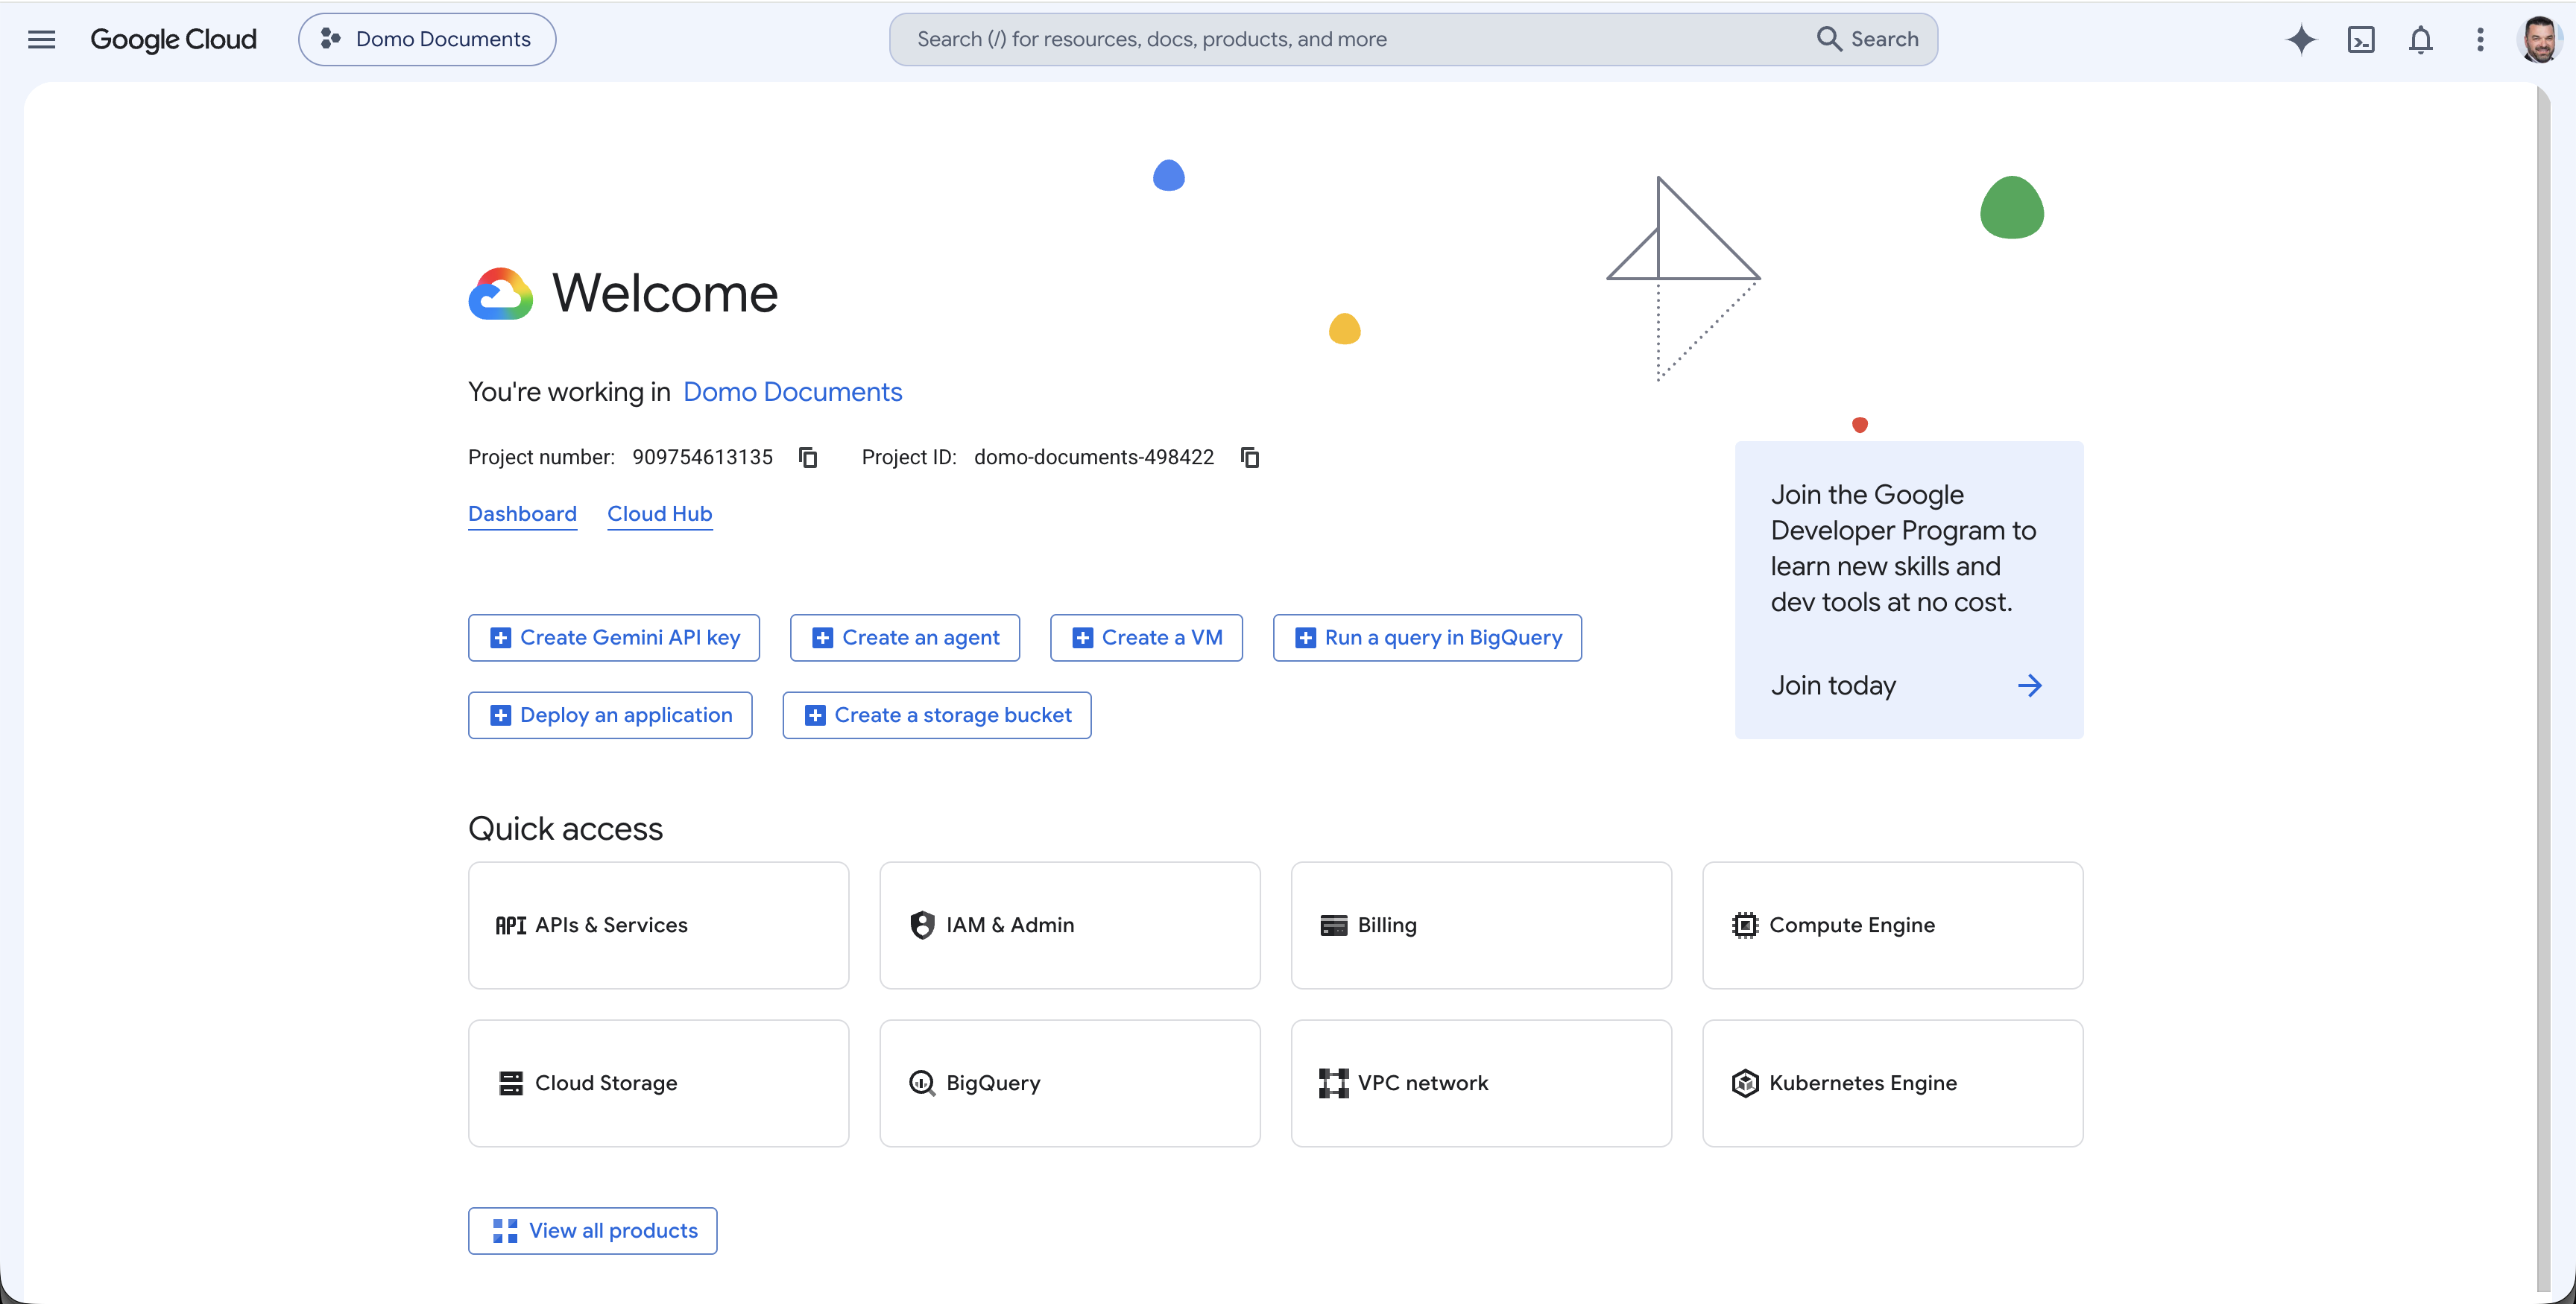The width and height of the screenshot is (2576, 1304).
Task: Copy the project ID domo-documents-498422
Action: [x=1250, y=457]
